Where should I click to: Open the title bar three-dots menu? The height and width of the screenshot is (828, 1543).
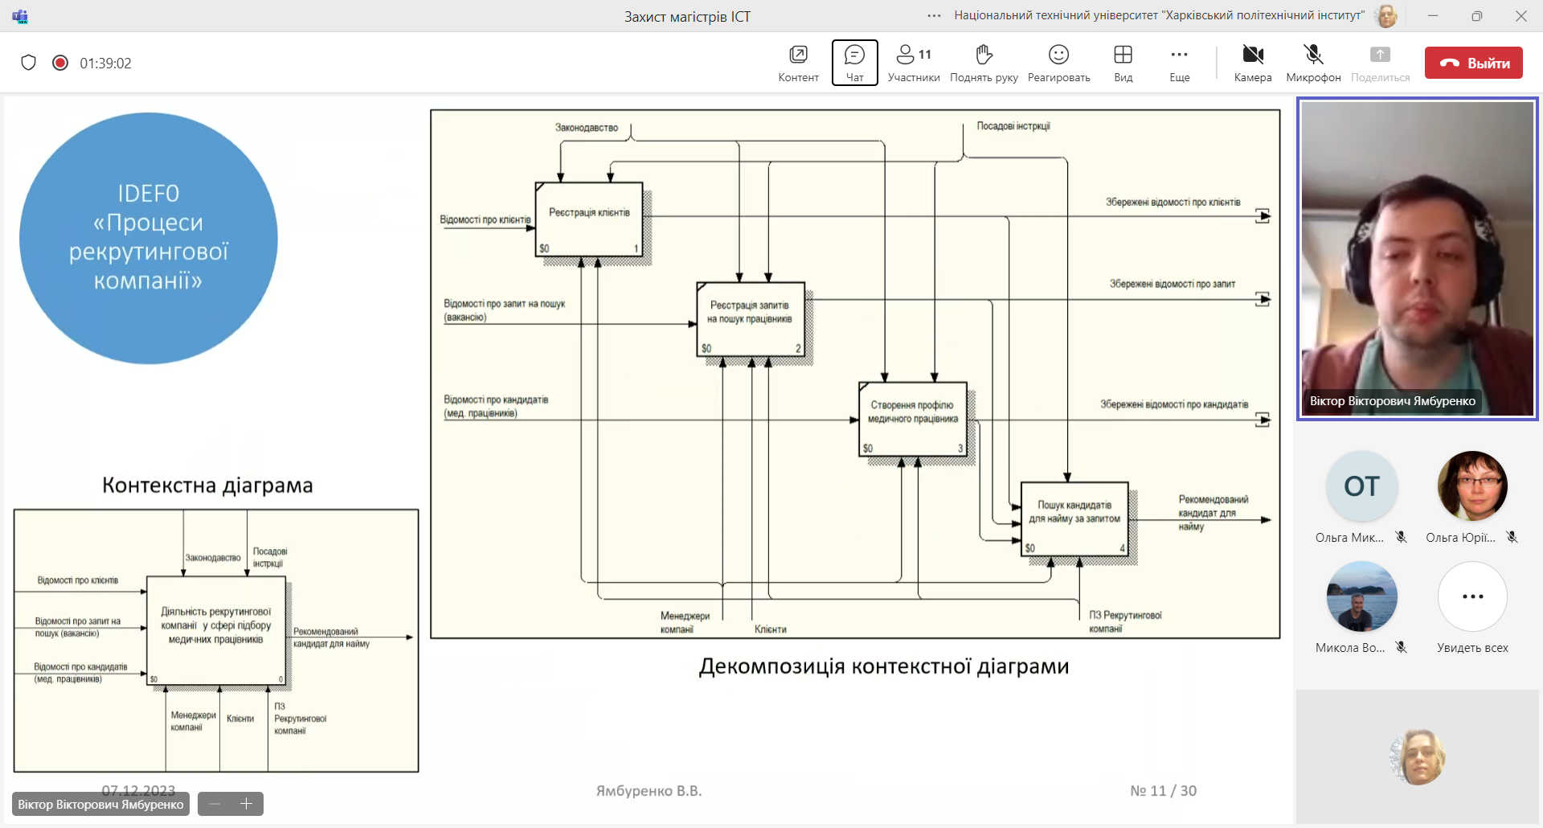click(x=934, y=16)
